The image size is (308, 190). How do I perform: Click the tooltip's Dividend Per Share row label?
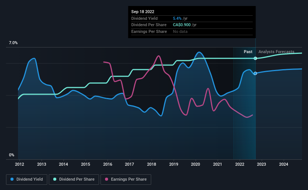pyautogui.click(x=149, y=25)
